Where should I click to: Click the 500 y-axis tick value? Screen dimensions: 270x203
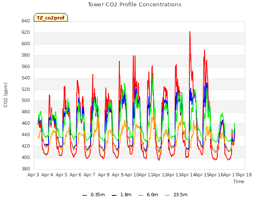(26, 101)
